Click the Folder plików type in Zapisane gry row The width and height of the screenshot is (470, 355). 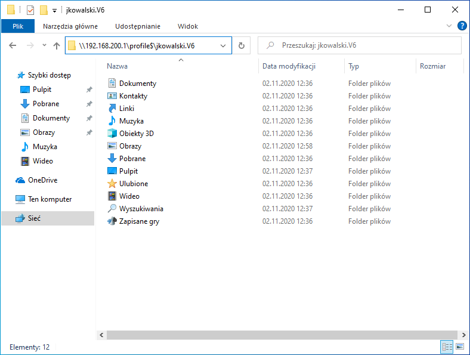[x=369, y=221]
